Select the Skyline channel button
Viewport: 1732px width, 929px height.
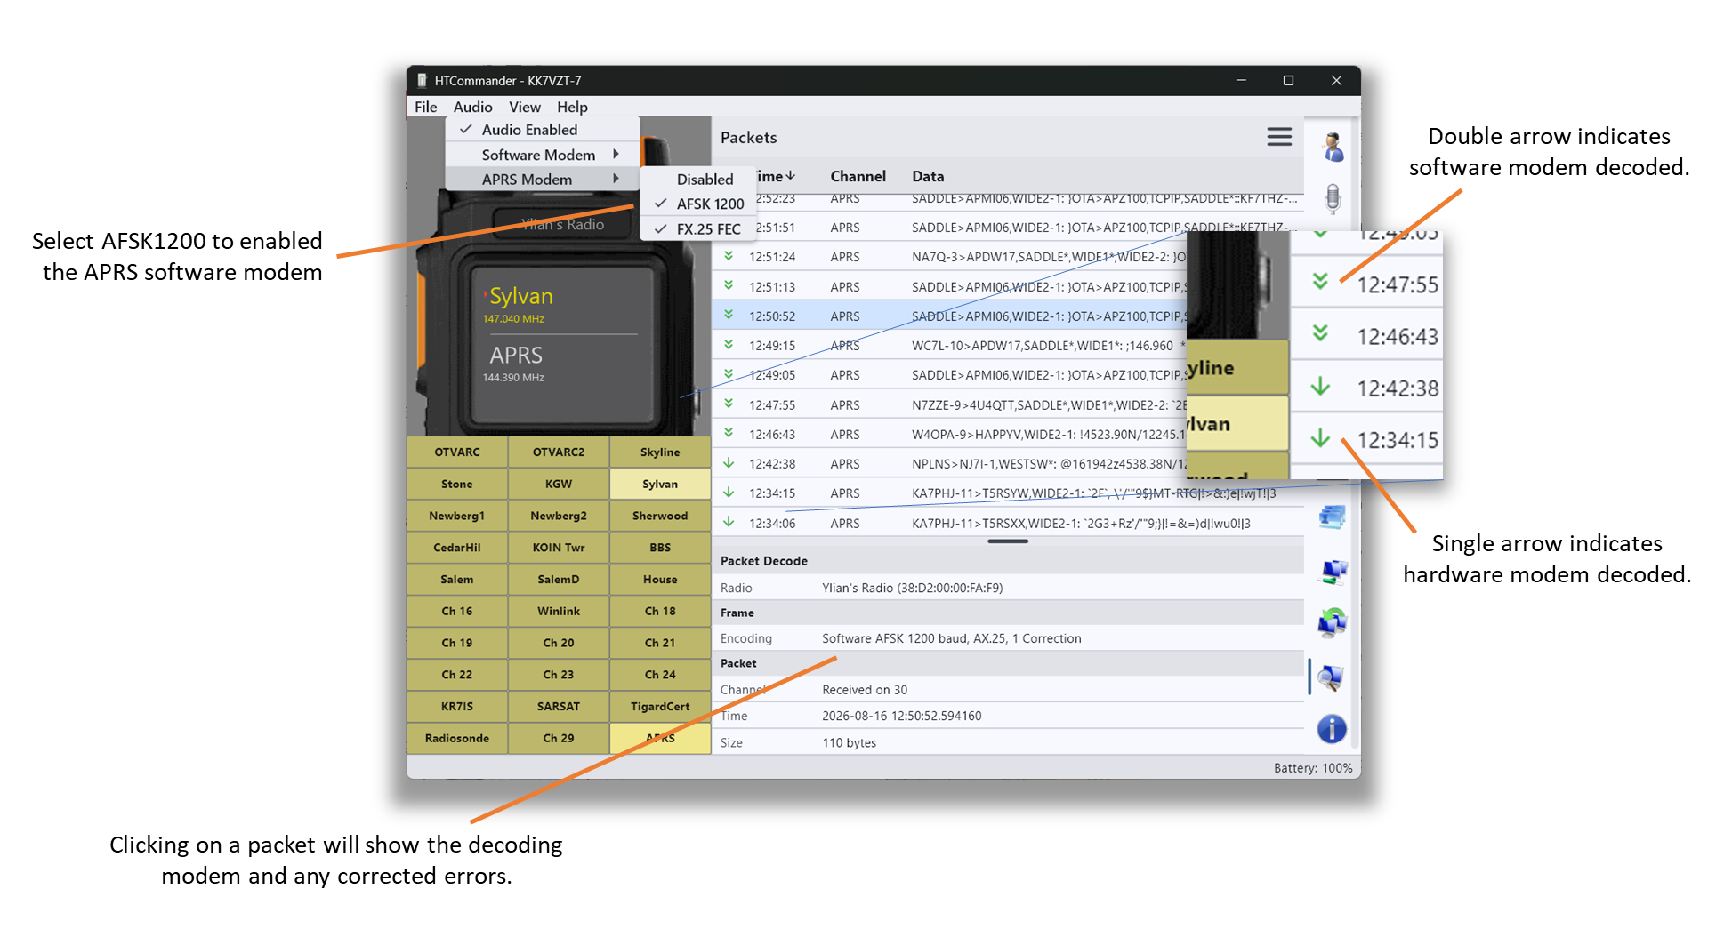pos(660,452)
